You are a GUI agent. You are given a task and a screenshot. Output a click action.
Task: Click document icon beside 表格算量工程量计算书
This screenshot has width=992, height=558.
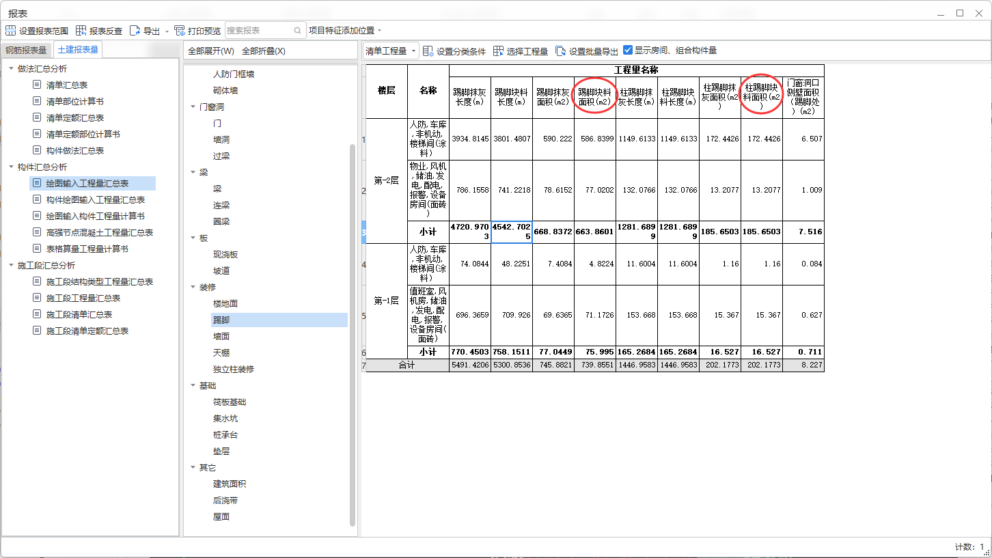[x=37, y=249]
